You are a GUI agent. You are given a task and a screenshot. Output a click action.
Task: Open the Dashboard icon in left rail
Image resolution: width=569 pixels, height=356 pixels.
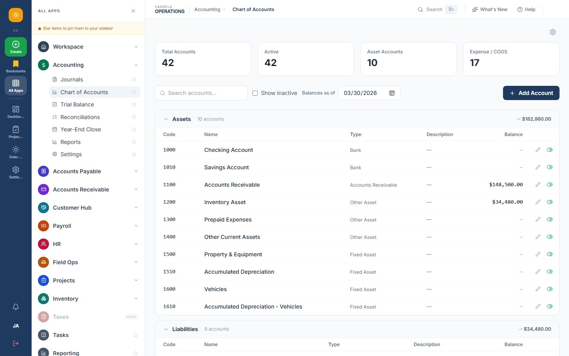[16, 112]
